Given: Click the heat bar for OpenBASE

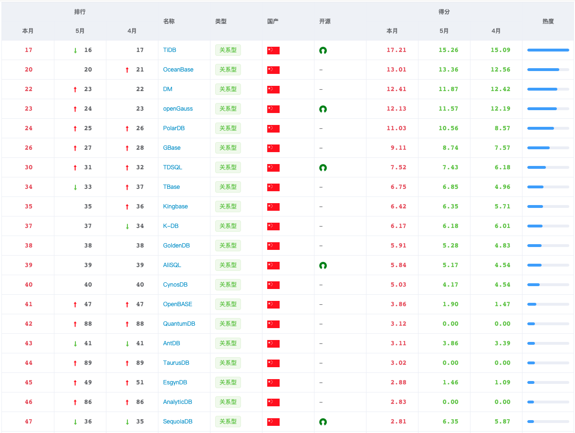Looking at the screenshot, I should pyautogui.click(x=548, y=304).
